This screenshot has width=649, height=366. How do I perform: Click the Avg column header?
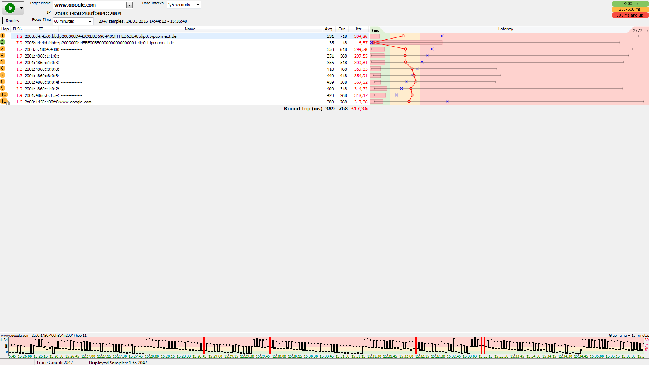click(x=329, y=29)
